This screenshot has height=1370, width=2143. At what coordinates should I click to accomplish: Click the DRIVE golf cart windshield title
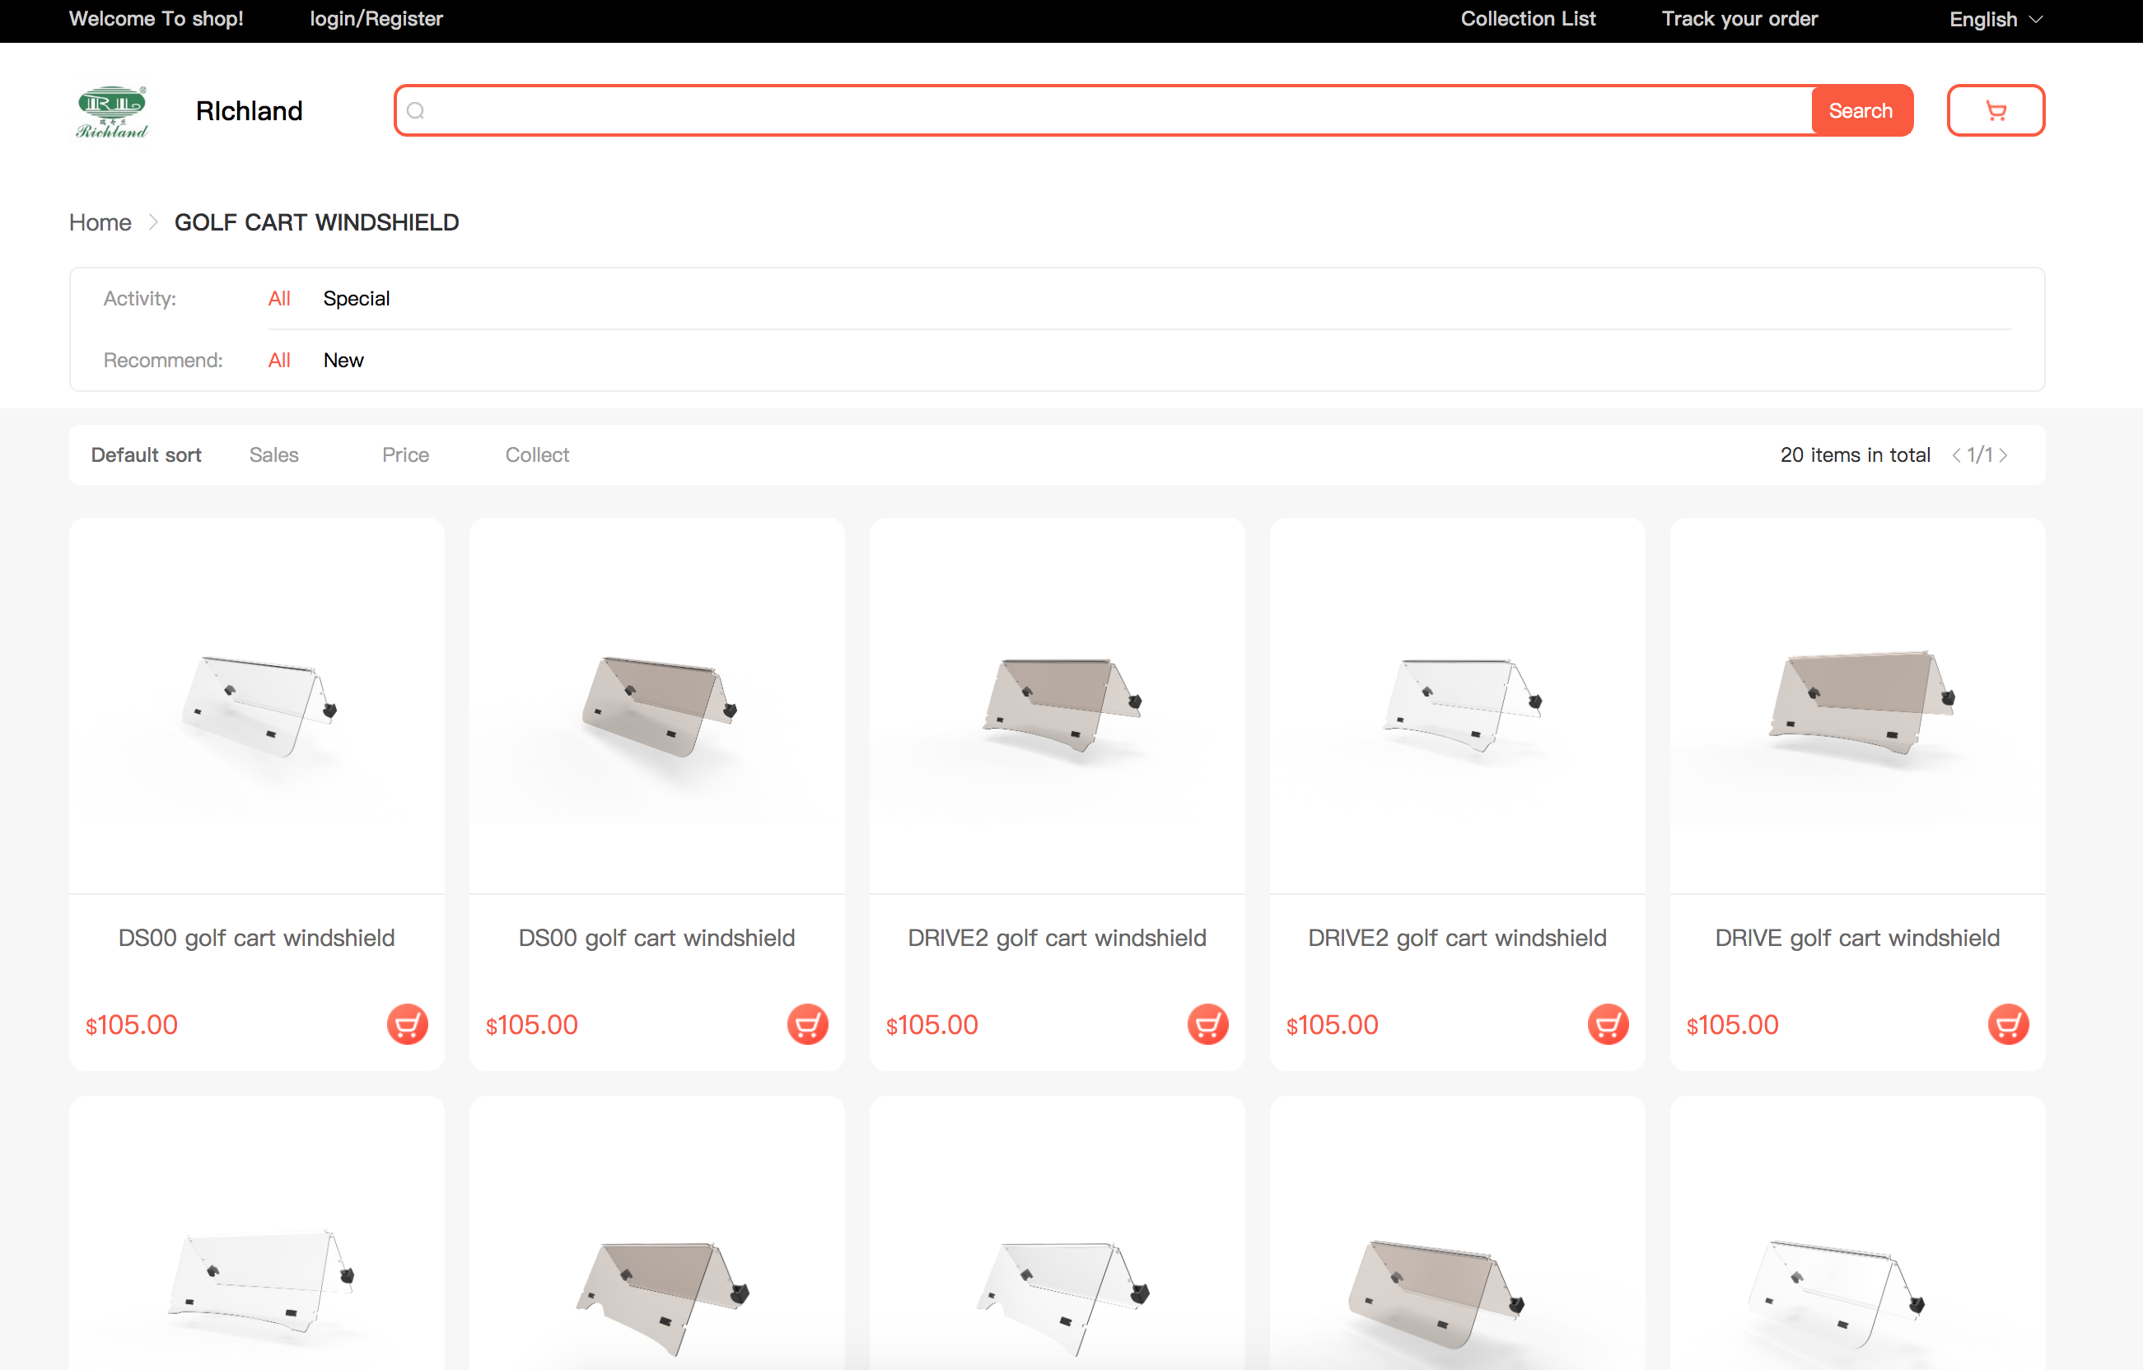click(x=1857, y=938)
